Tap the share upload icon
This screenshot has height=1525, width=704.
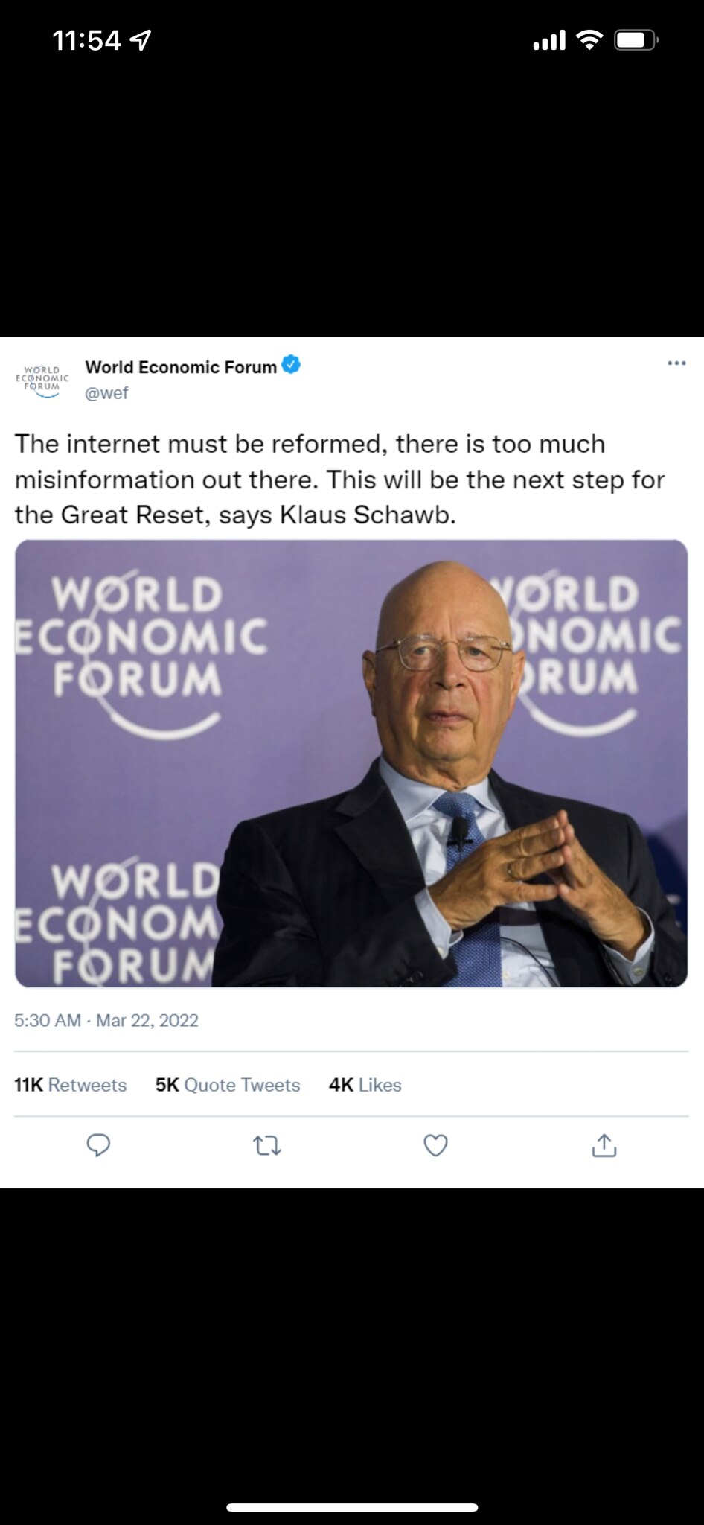[604, 1145]
